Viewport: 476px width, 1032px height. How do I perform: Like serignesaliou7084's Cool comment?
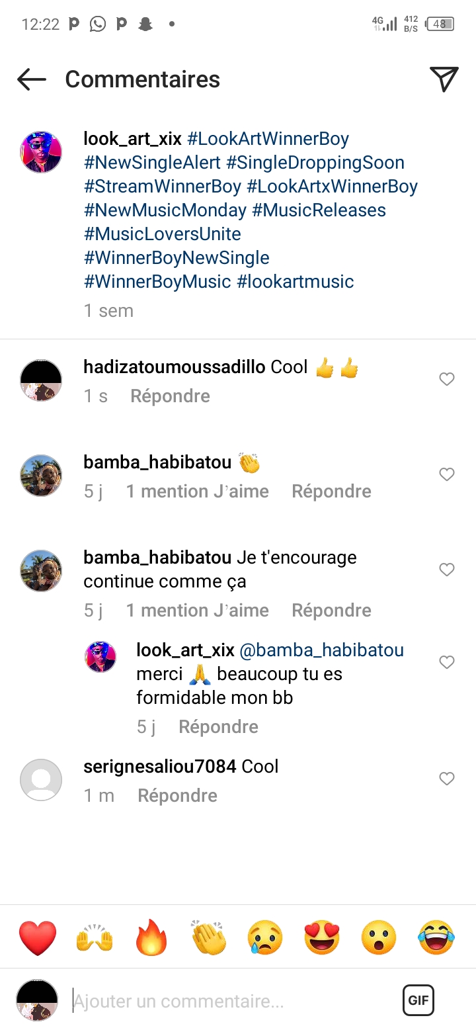pyautogui.click(x=447, y=779)
